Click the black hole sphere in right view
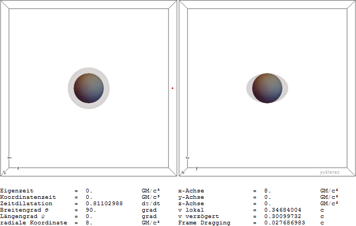356x226 pixels. pos(267,88)
